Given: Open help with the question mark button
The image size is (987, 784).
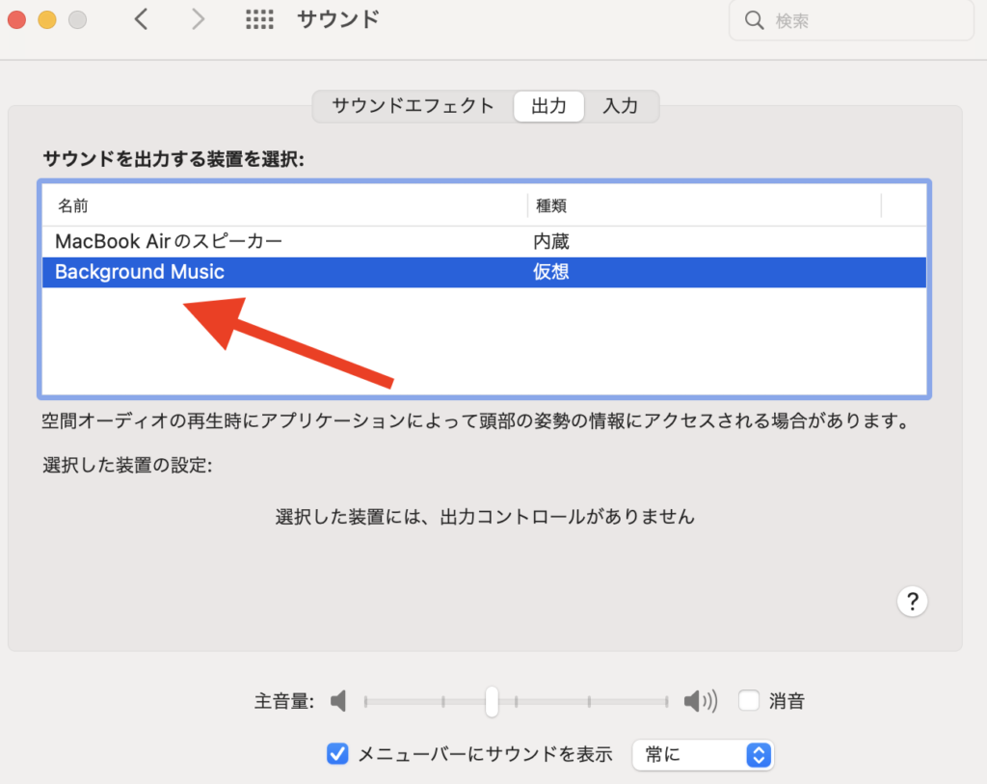Looking at the screenshot, I should coord(912,602).
